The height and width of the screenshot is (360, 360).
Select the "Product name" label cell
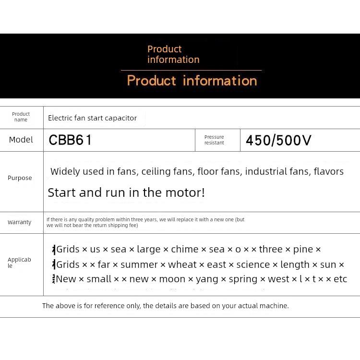click(21, 117)
